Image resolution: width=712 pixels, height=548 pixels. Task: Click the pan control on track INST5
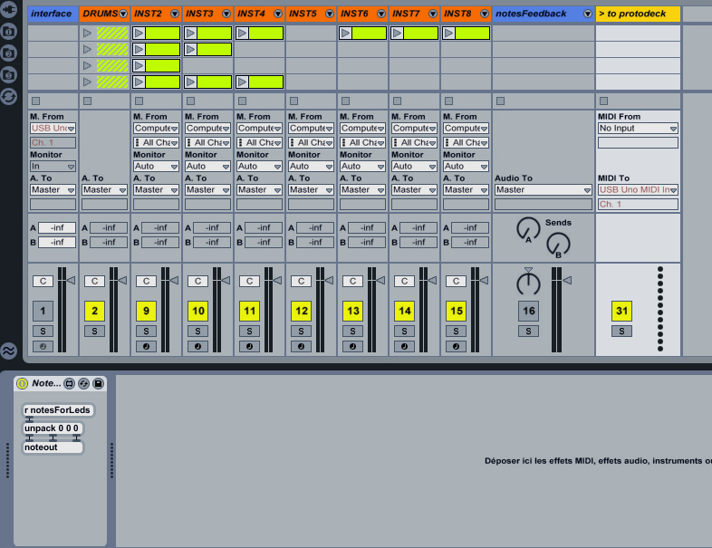click(302, 282)
